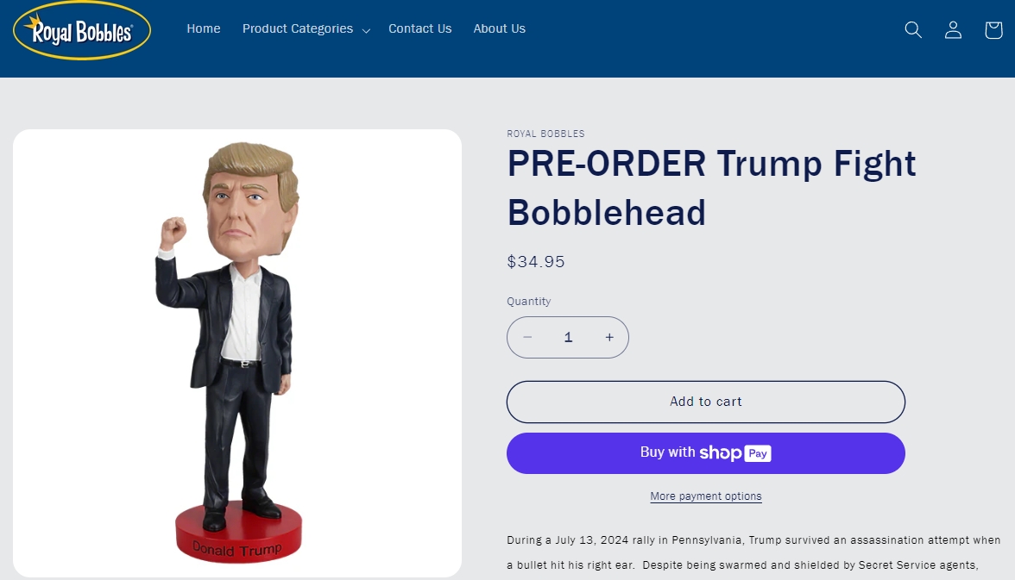Click the $34.95 price text
1015x580 pixels.
click(536, 261)
